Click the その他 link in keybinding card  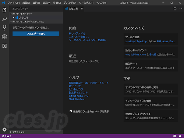tap(153, 54)
